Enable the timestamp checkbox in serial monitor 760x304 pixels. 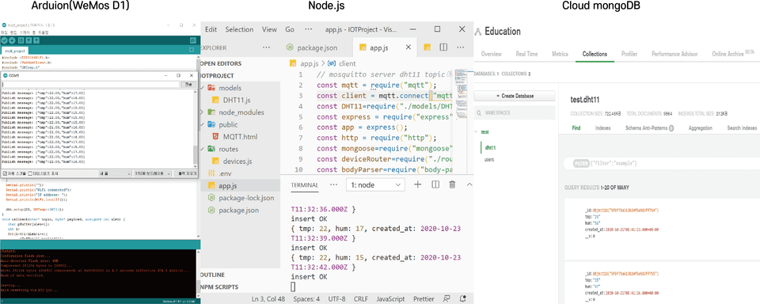tap(30, 173)
